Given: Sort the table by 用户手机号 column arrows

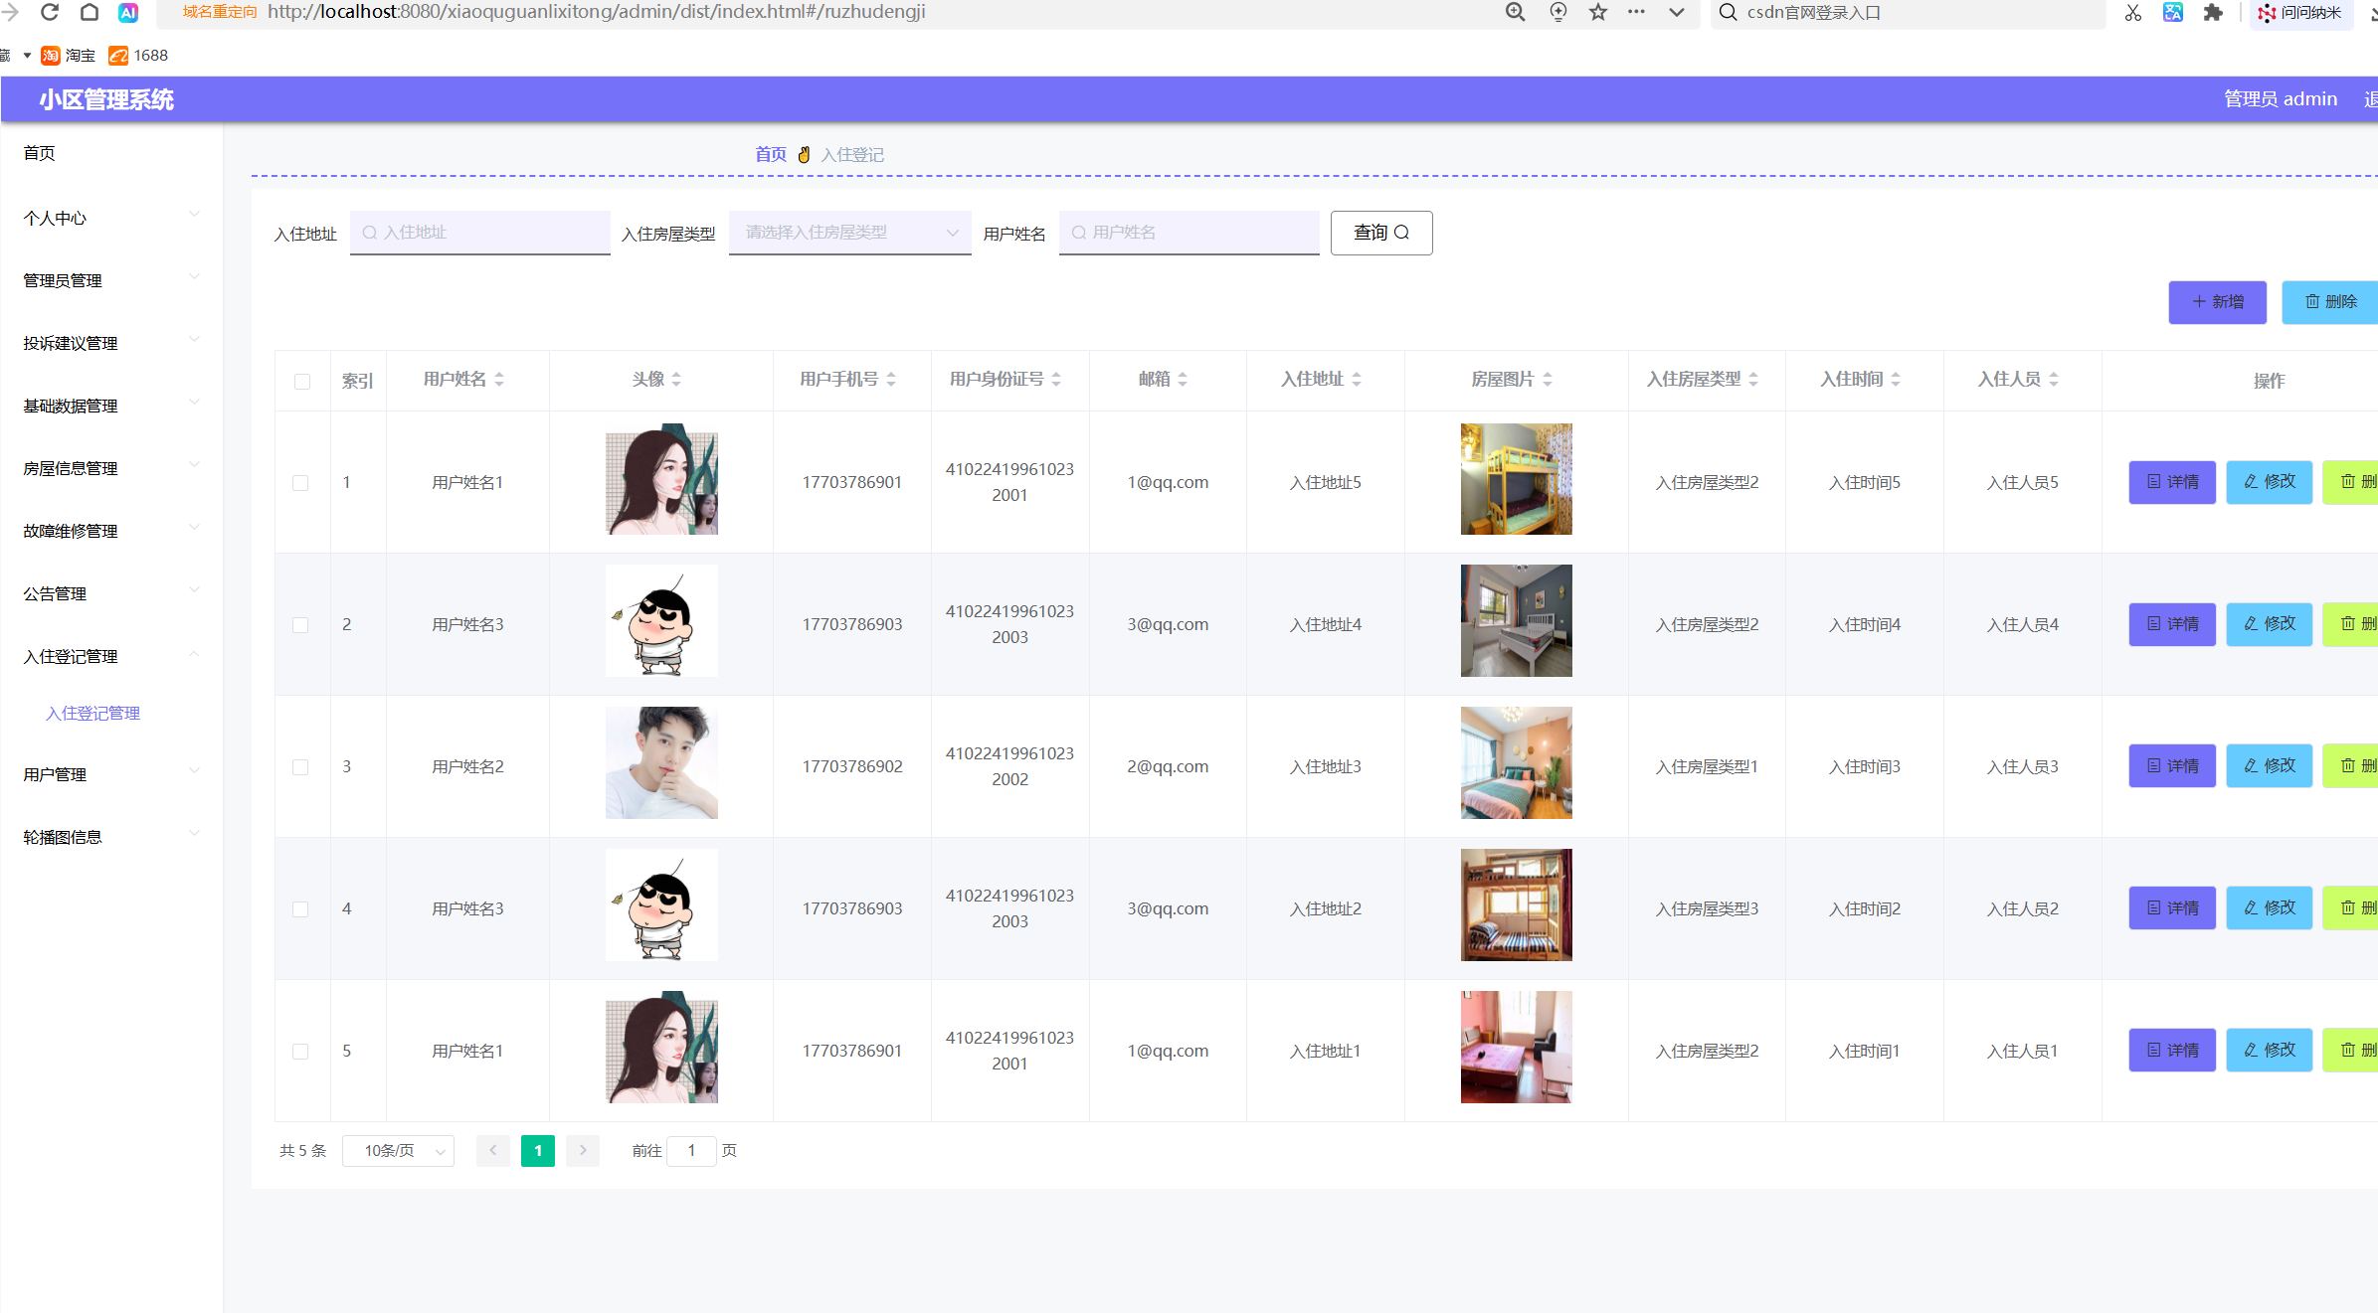Looking at the screenshot, I should [891, 379].
